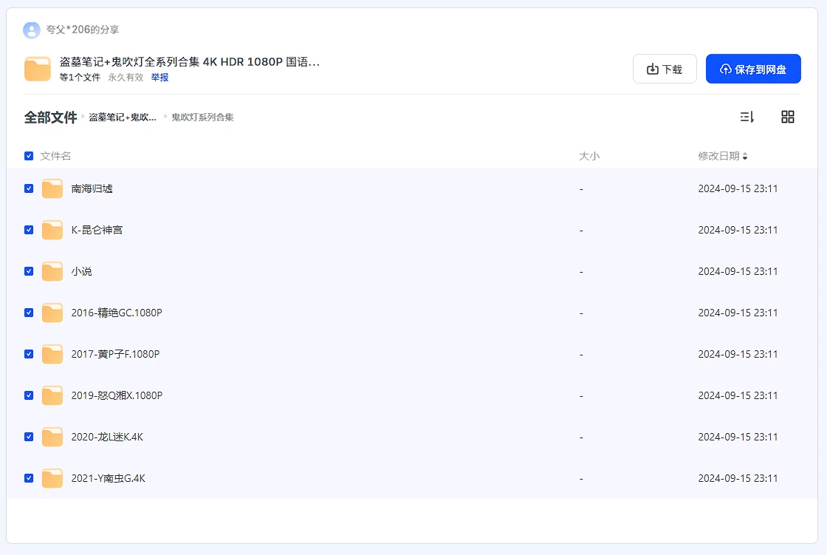Deselect the 2021-Y南虫G.4K checkbox

point(29,478)
